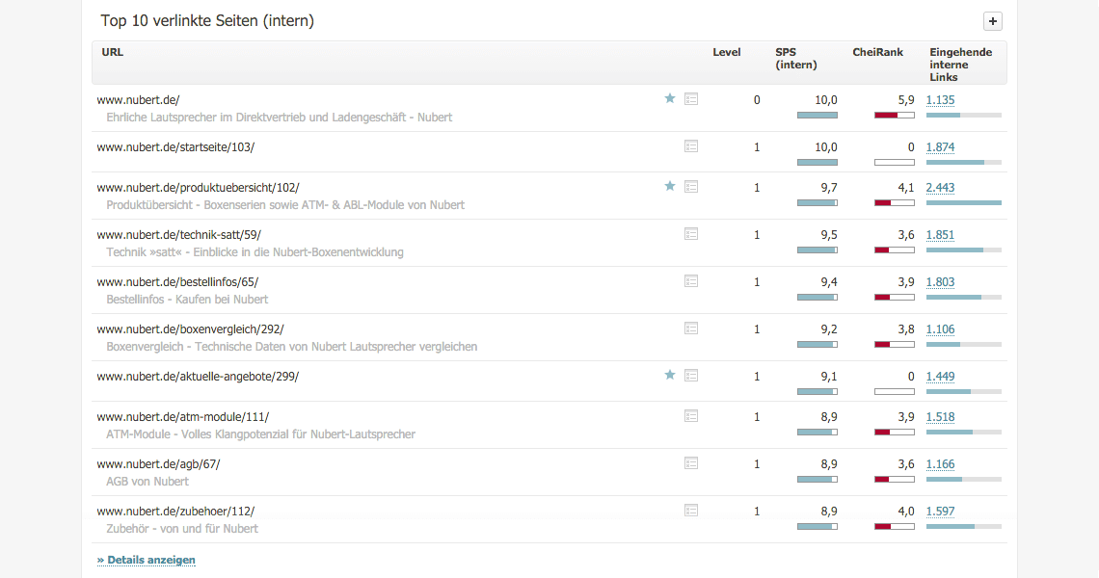Open the detail card icon for www.nubert.de/
The width and height of the screenshot is (1099, 578).
pyautogui.click(x=691, y=99)
